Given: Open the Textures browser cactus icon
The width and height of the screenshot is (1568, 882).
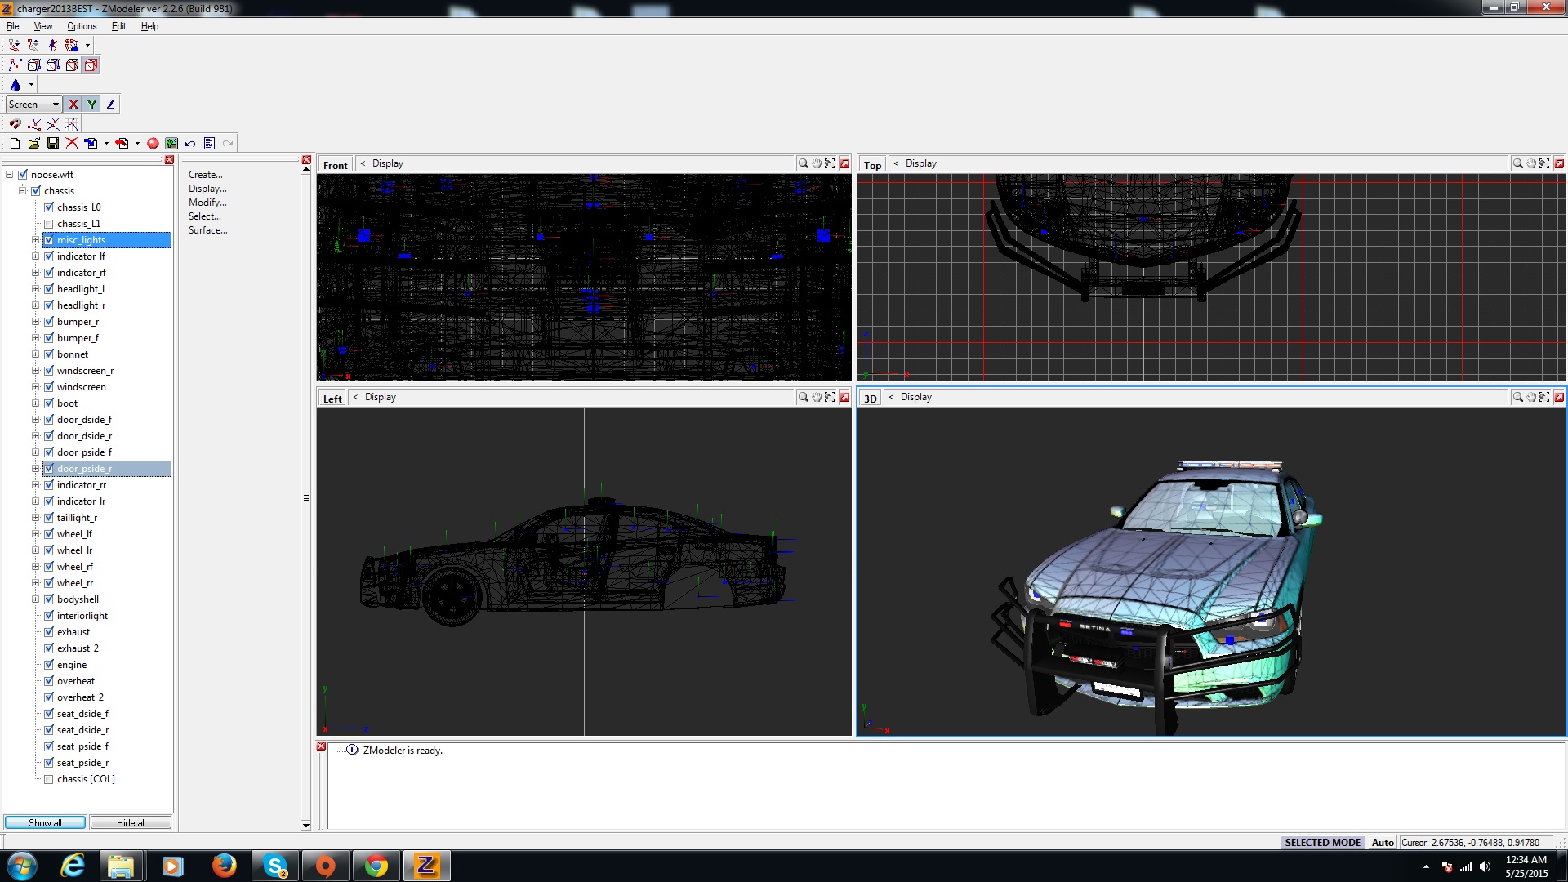Looking at the screenshot, I should [171, 143].
